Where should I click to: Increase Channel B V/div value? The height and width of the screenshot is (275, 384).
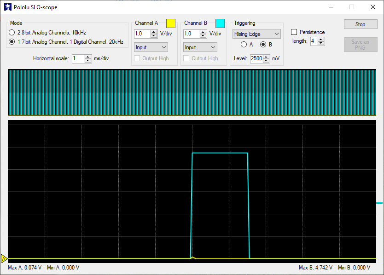[x=203, y=32]
